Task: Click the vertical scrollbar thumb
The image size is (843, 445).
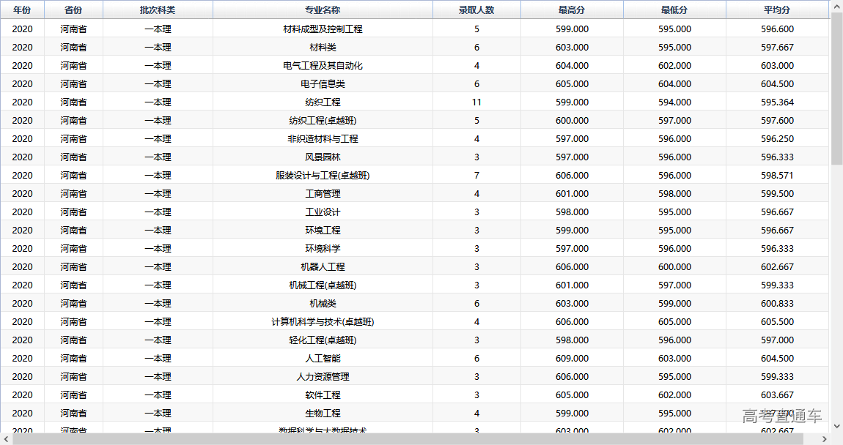Action: tap(836, 88)
